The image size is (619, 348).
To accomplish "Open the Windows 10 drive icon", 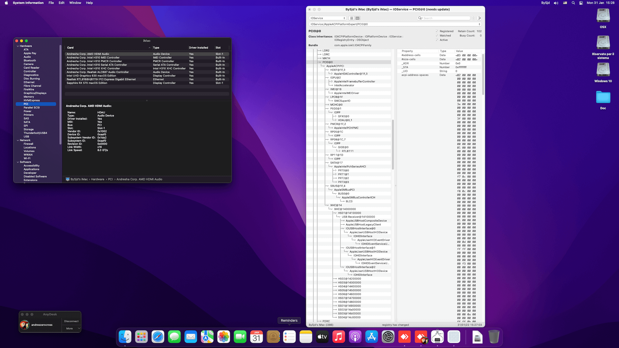I will pyautogui.click(x=603, y=72).
